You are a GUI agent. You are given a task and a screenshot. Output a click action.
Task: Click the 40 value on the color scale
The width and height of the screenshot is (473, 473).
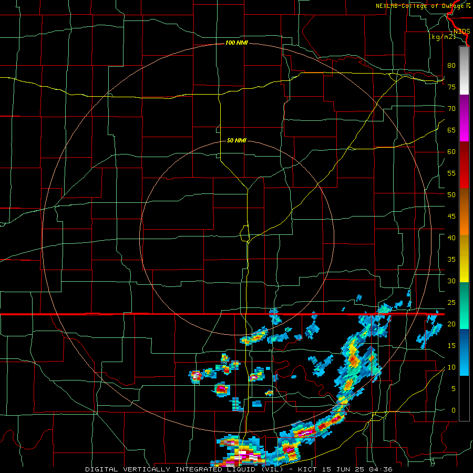[x=451, y=238]
